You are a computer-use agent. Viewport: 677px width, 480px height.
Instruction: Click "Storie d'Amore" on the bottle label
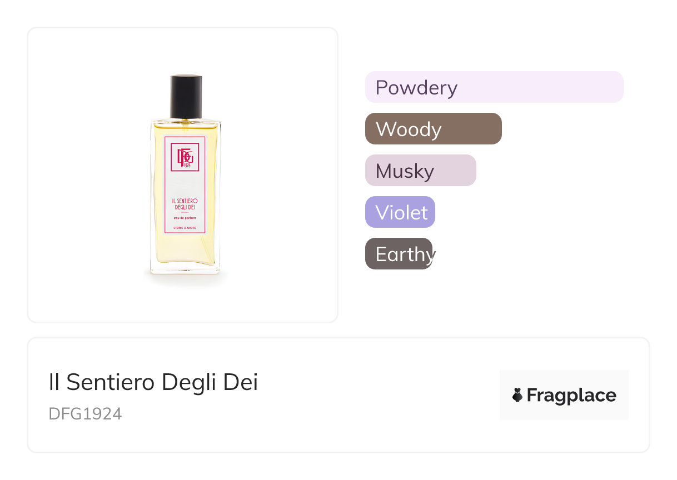(186, 228)
